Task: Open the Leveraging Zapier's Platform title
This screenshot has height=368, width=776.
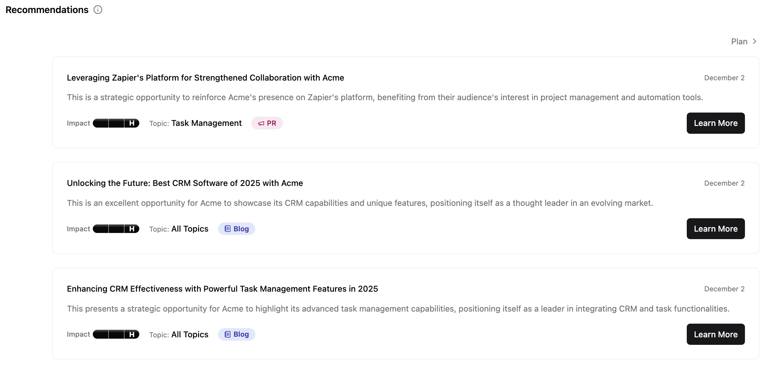Action: (205, 78)
